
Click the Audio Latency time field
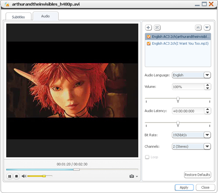point(188,111)
